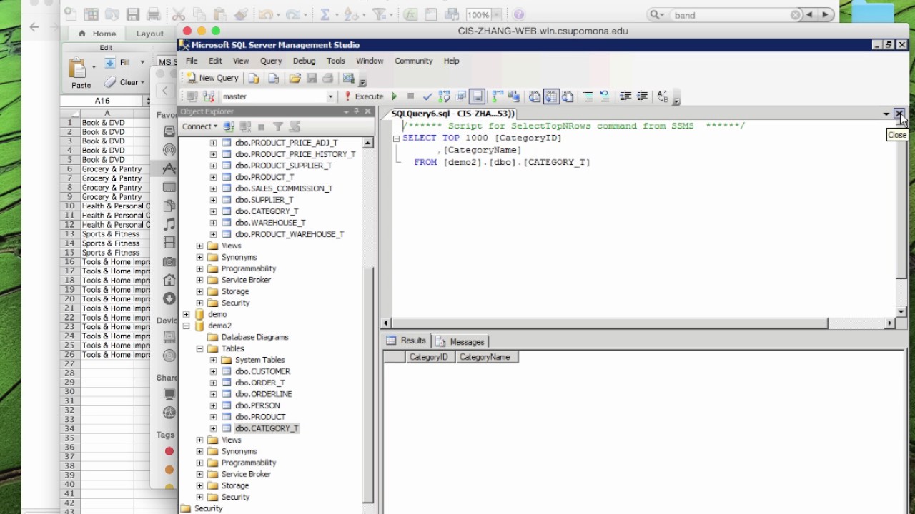Screen dimensions: 915x514
Task: Collapse the demo2 Tables folder
Action: pos(199,348)
